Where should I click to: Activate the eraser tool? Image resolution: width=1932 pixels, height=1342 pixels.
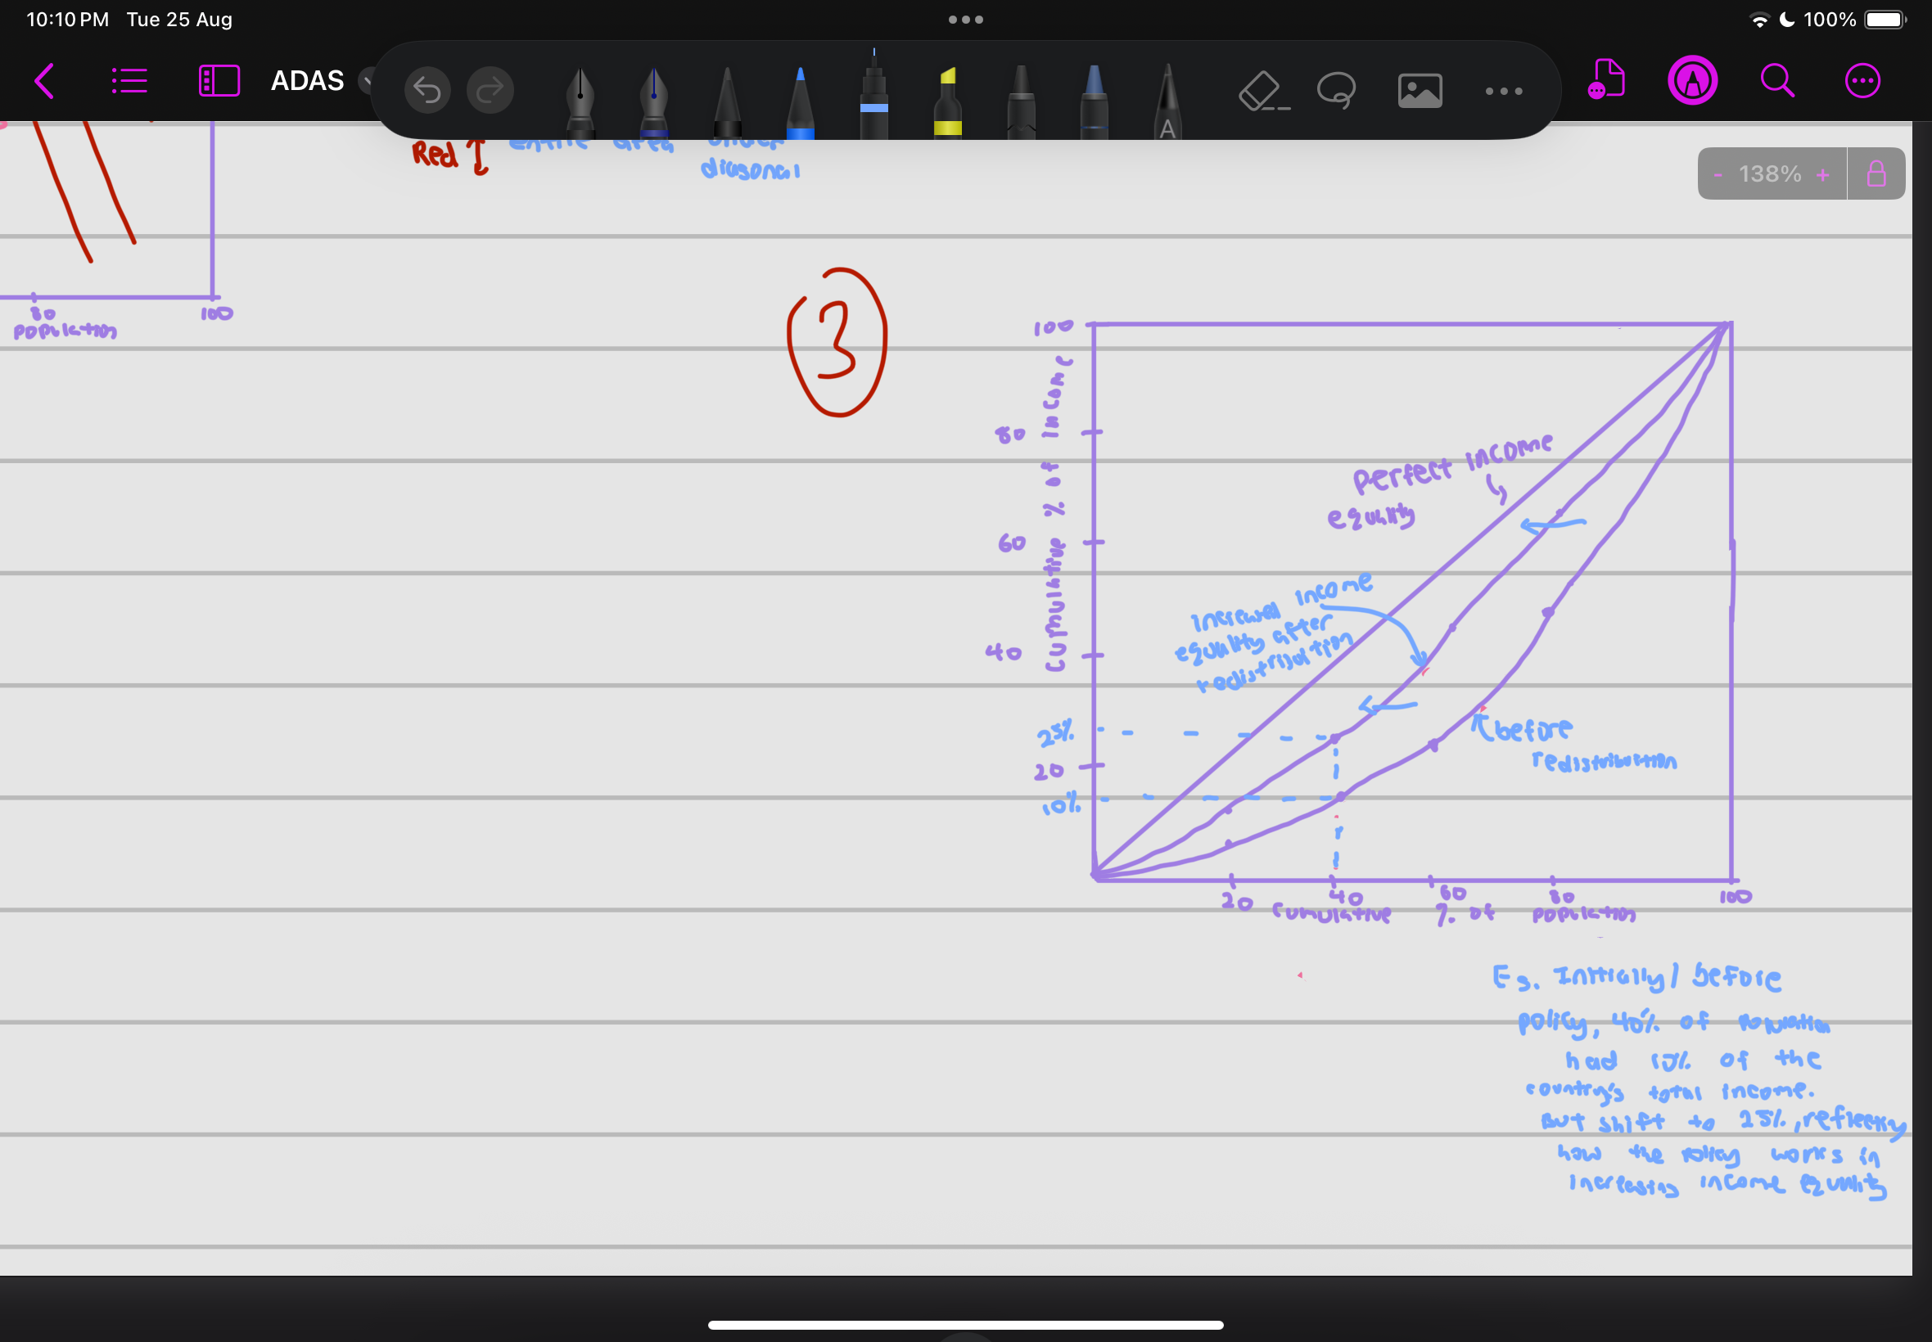point(1263,91)
